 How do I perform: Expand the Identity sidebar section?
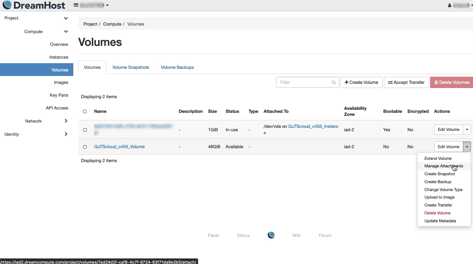click(x=66, y=134)
